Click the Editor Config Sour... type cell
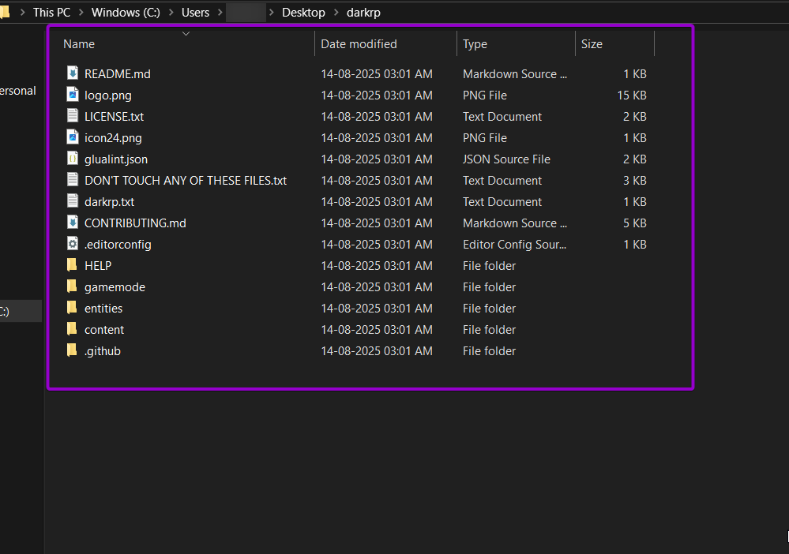Viewport: 789px width, 554px height. coord(515,245)
